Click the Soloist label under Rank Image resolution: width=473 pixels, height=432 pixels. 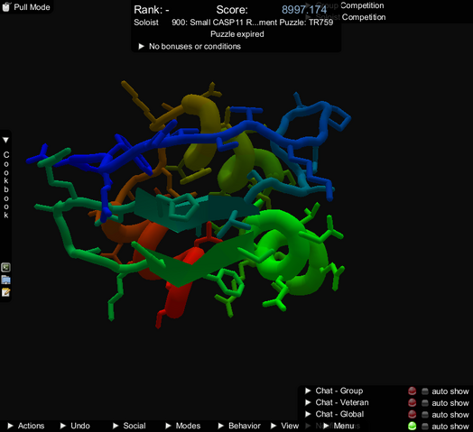pos(146,23)
